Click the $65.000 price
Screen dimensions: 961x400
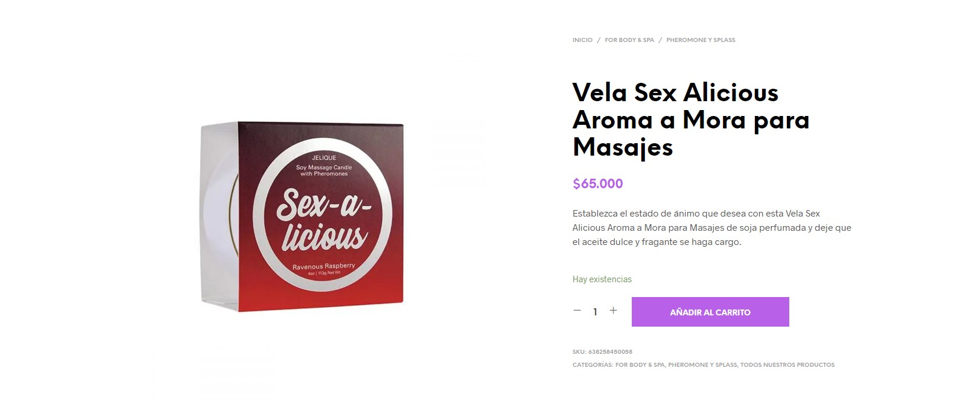pyautogui.click(x=598, y=184)
